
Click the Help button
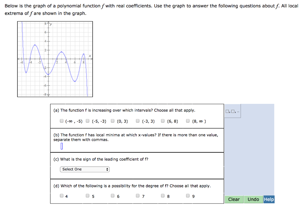tap(269, 199)
